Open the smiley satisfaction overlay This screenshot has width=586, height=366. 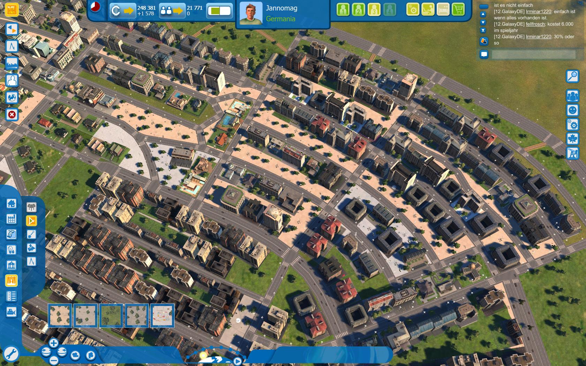click(572, 110)
